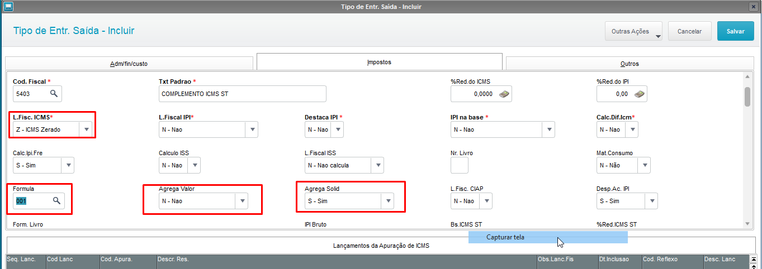The width and height of the screenshot is (762, 269).
Task: Select the Impostos tab
Action: click(x=379, y=62)
